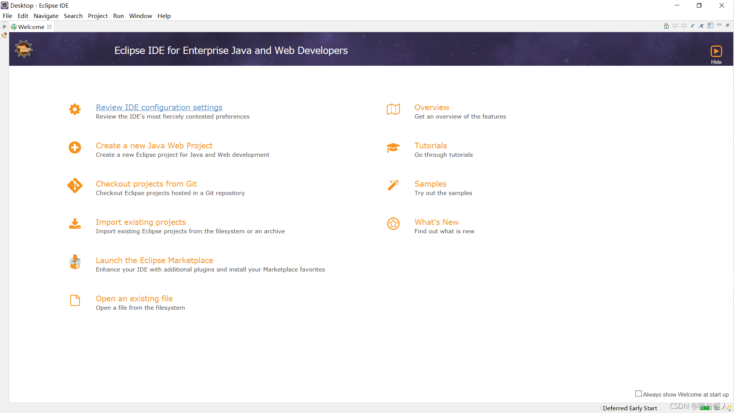734x413 pixels.
Task: Click the Git diamond icon
Action: 75,186
